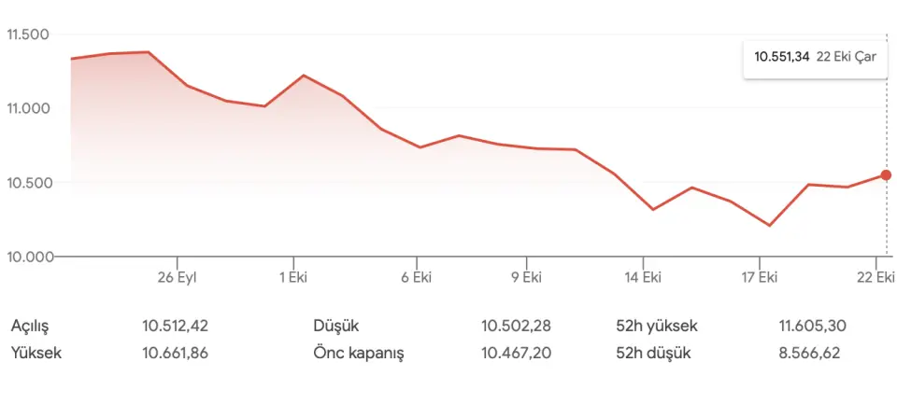Click the 26 Eyl date label
897x418 pixels.
click(178, 276)
